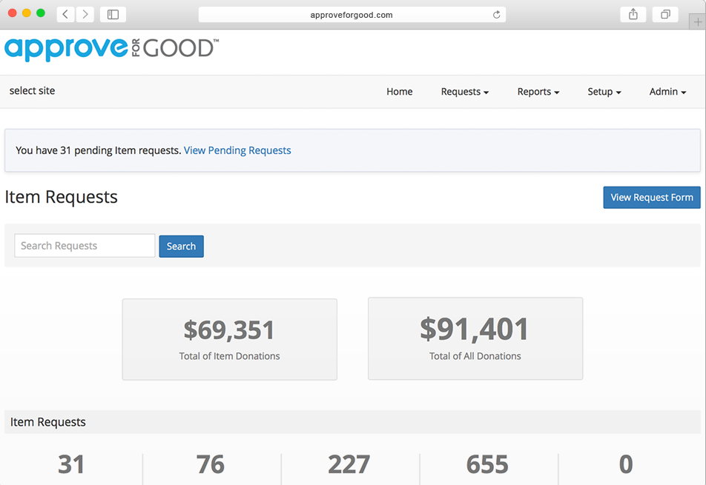This screenshot has height=485, width=706.
Task: Click the 'You have 31 pending Item requests' text
Action: (x=98, y=150)
